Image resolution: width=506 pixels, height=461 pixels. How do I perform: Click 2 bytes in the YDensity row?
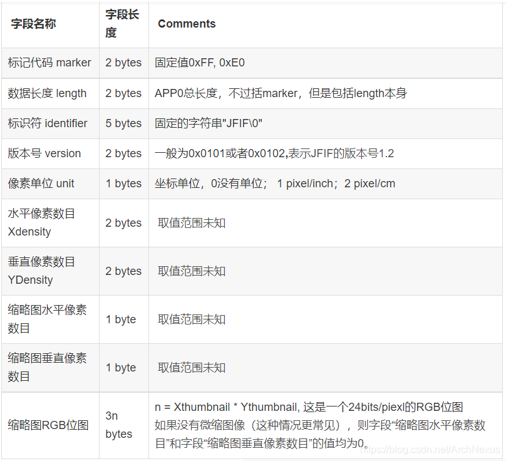(x=123, y=271)
